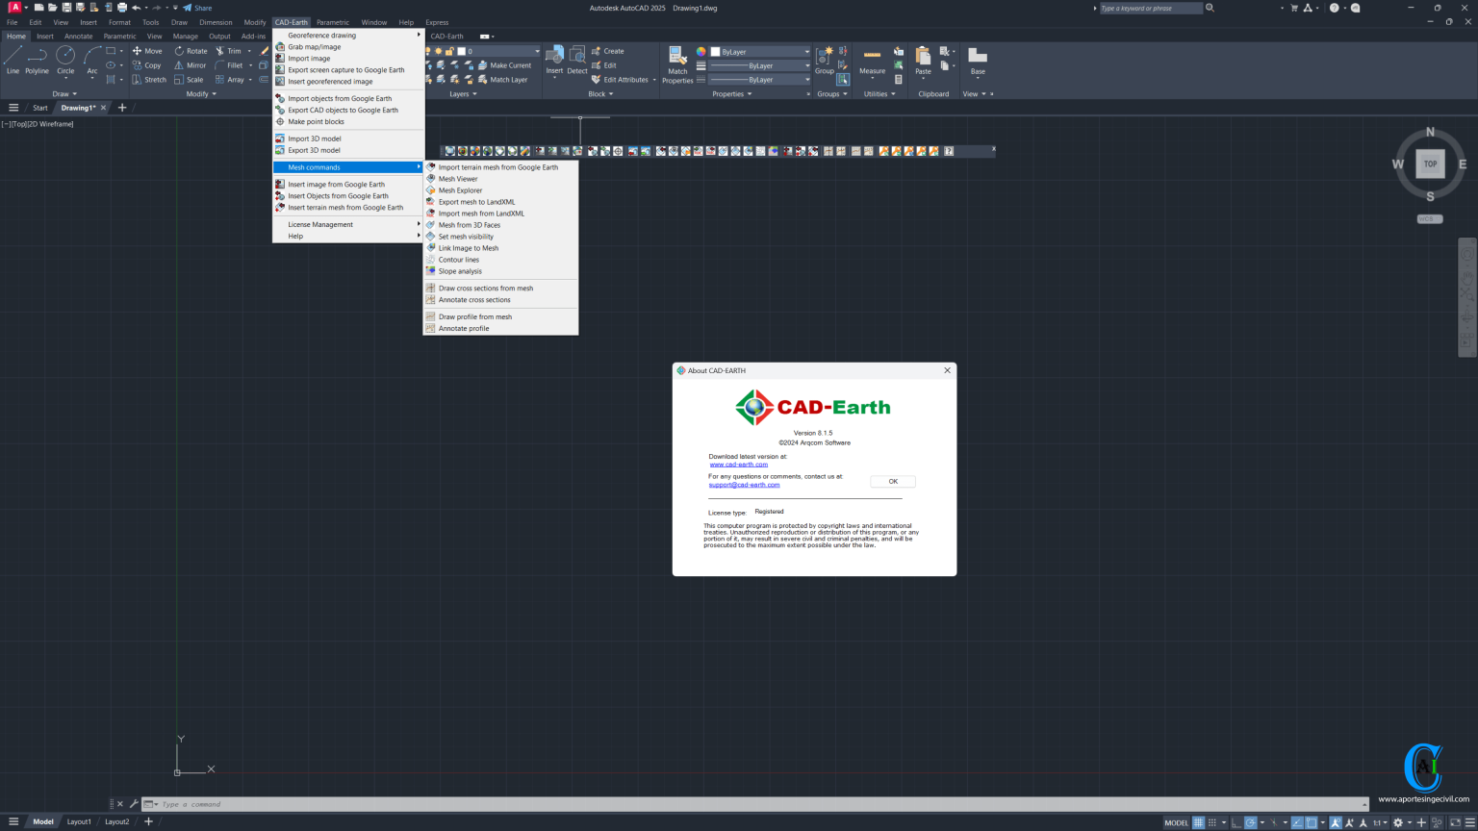Viewport: 1478px width, 831px height.
Task: Activate the Trim command
Action: click(231, 51)
